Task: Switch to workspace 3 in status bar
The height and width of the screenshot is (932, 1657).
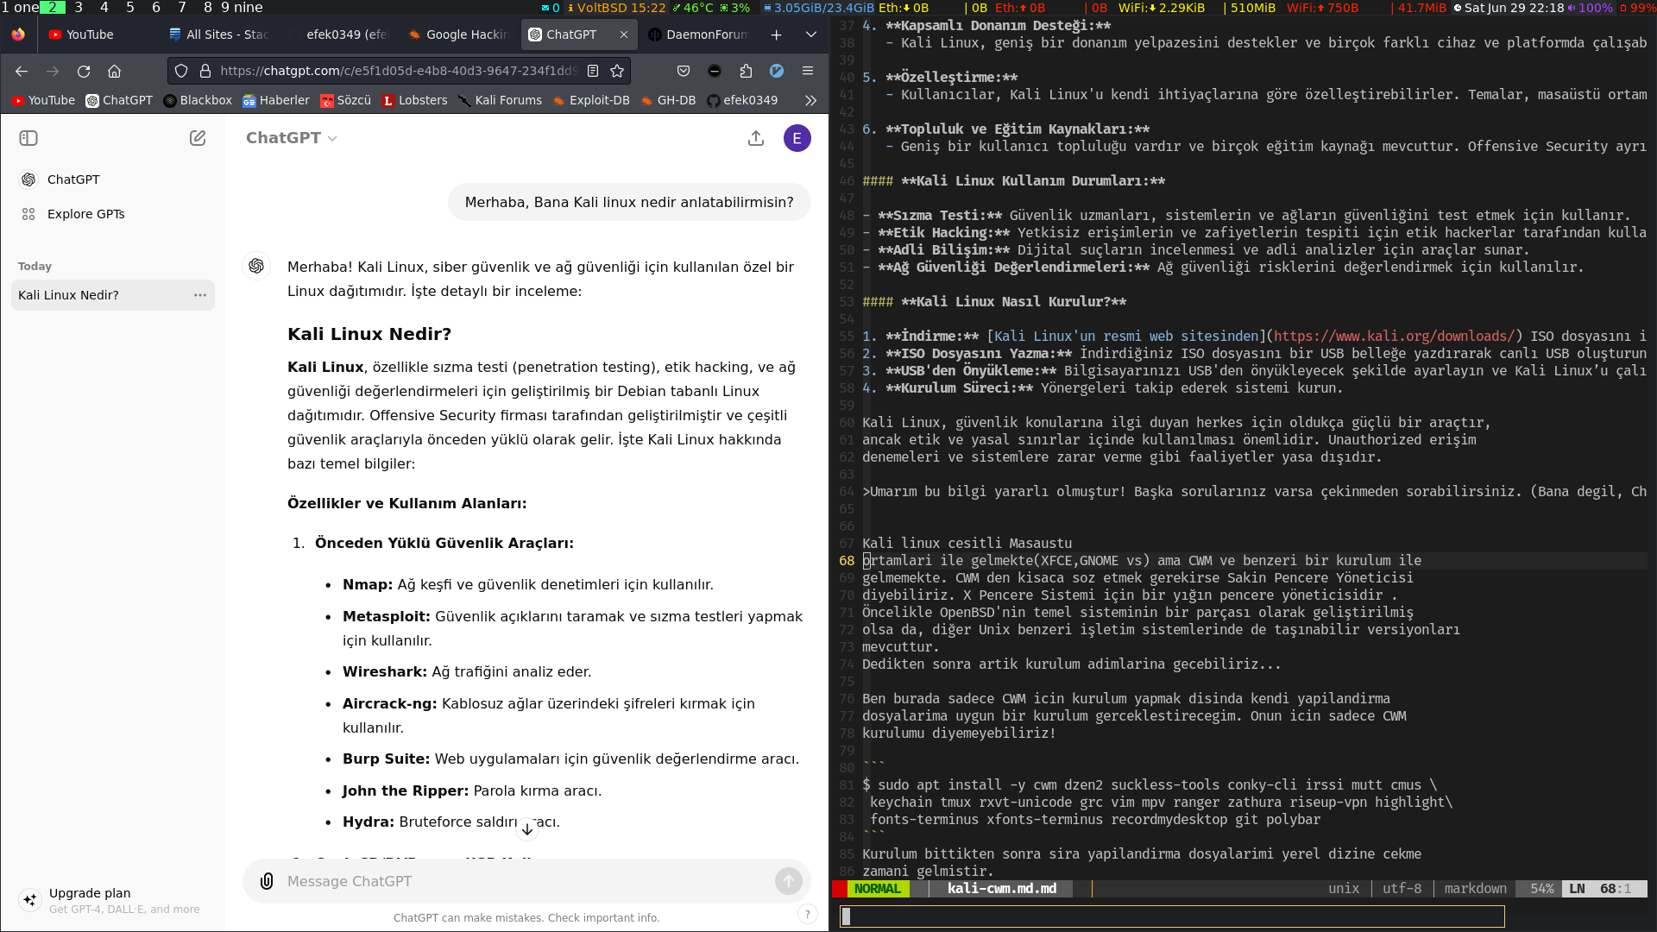Action: 79,7
